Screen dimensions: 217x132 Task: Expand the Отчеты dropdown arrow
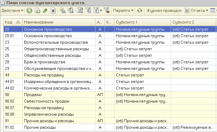(x=207, y=10)
